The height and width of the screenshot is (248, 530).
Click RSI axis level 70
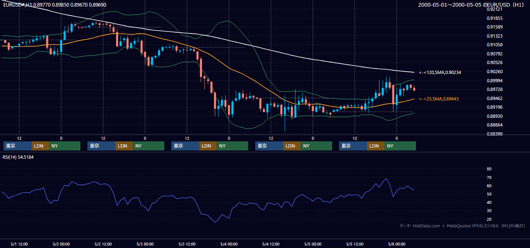tap(489, 177)
